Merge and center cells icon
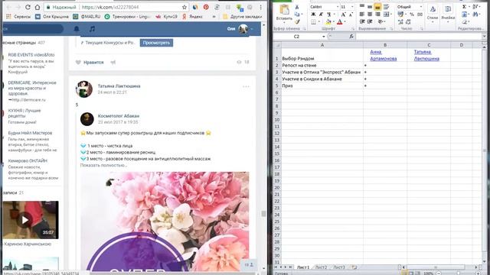Image resolution: width=490 pixels, height=275 pixels. tap(387, 15)
